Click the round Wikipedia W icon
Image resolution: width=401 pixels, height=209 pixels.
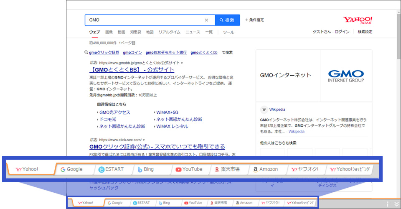[264, 110]
